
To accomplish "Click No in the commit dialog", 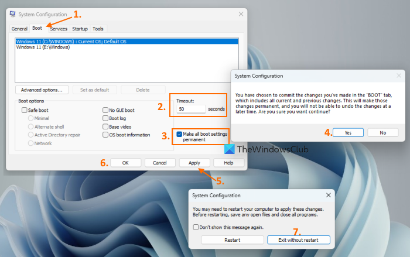I will [x=383, y=133].
